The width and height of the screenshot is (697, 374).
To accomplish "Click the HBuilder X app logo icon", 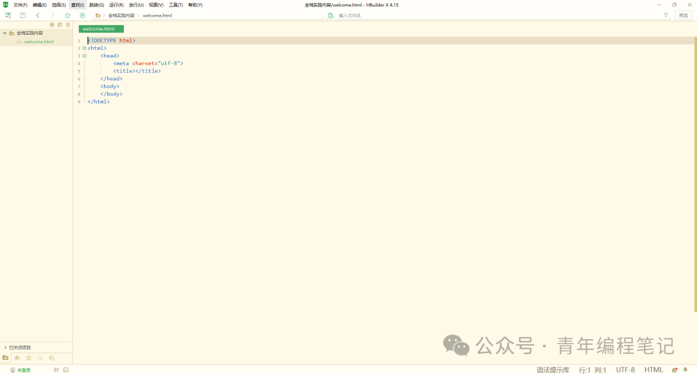I will click(x=6, y=5).
